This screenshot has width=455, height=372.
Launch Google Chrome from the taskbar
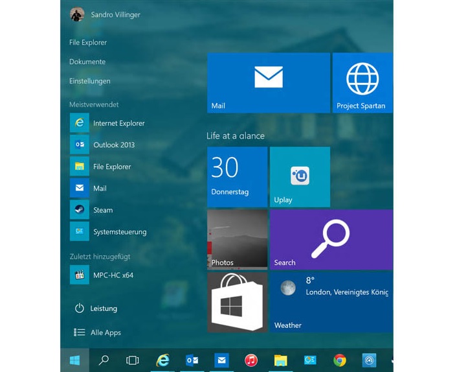tap(340, 360)
